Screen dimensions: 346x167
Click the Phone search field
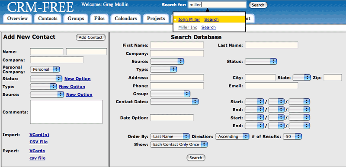177,85
